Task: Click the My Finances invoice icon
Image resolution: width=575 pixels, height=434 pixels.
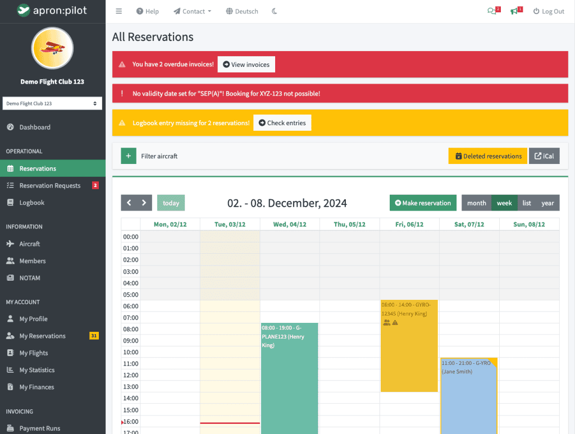Action: (x=10, y=387)
